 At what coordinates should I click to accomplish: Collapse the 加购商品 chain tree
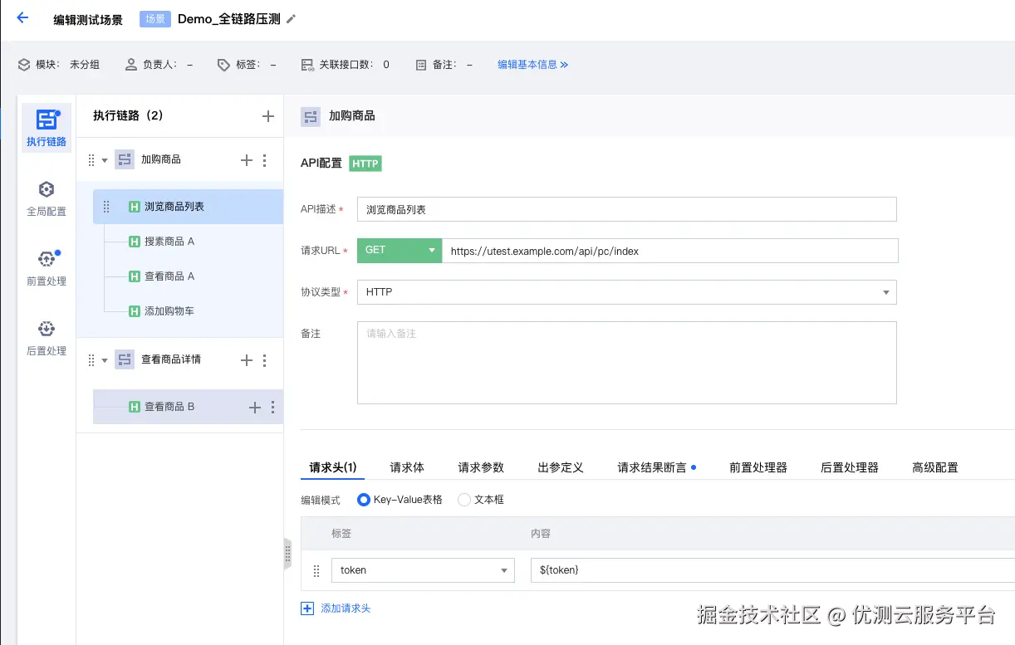(x=105, y=160)
